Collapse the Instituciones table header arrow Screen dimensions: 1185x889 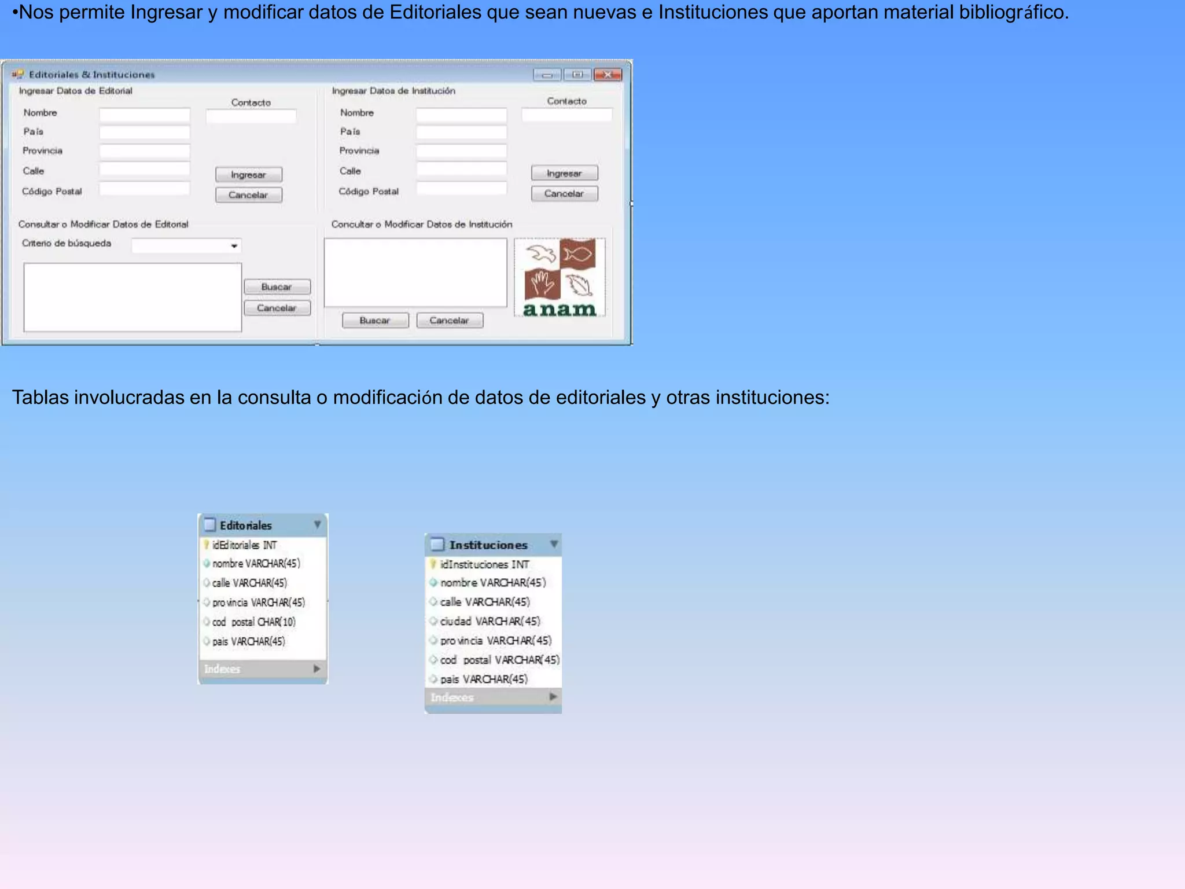(554, 544)
